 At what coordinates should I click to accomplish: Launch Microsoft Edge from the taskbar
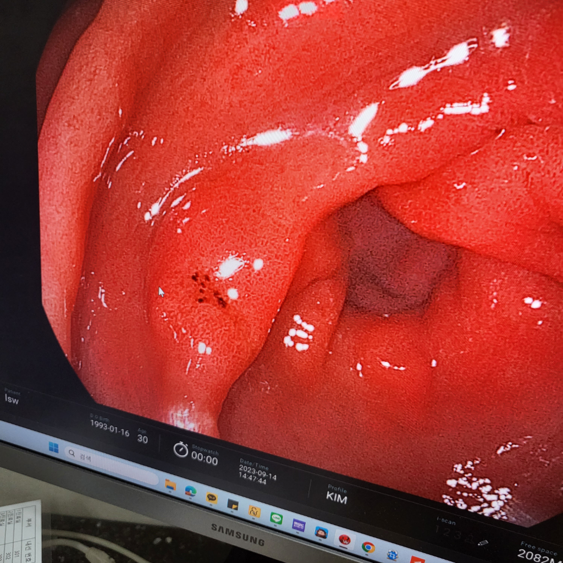click(x=191, y=491)
